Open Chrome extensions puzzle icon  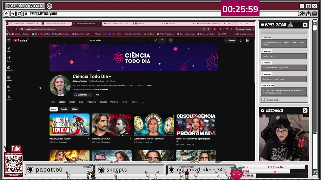(220, 29)
